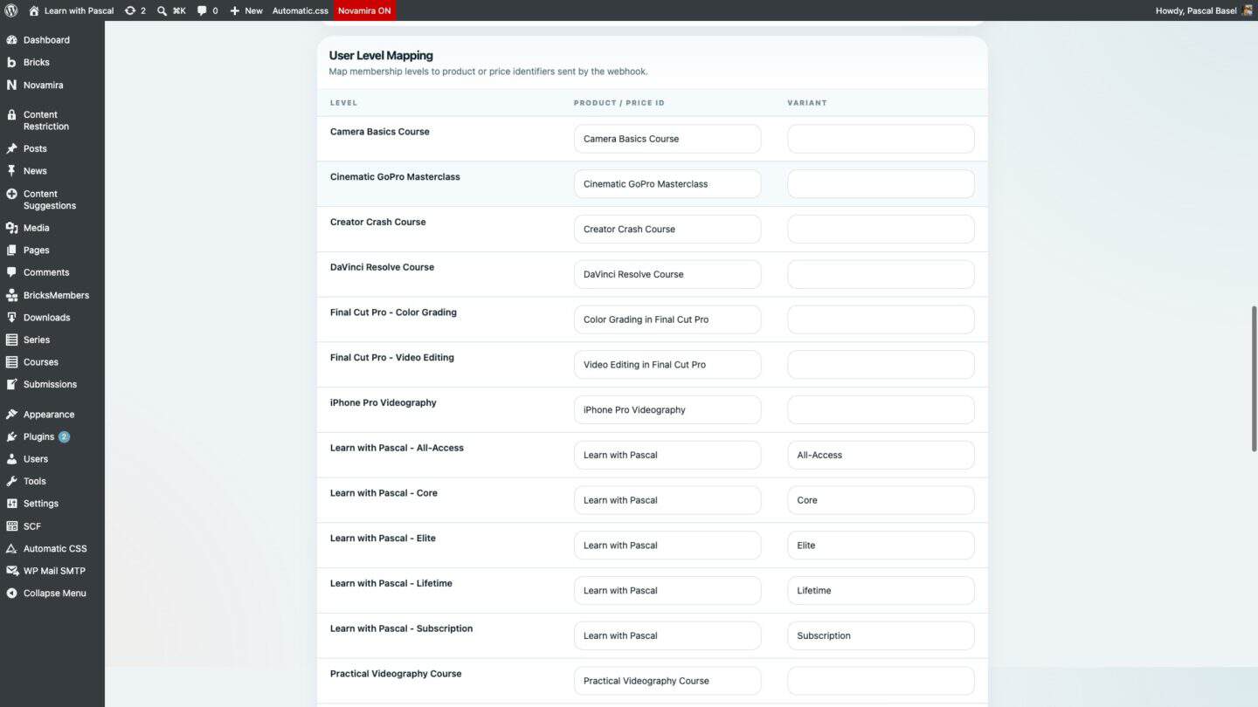The height and width of the screenshot is (707, 1258).
Task: Open Content Suggestions plus icon
Action: coord(11,194)
